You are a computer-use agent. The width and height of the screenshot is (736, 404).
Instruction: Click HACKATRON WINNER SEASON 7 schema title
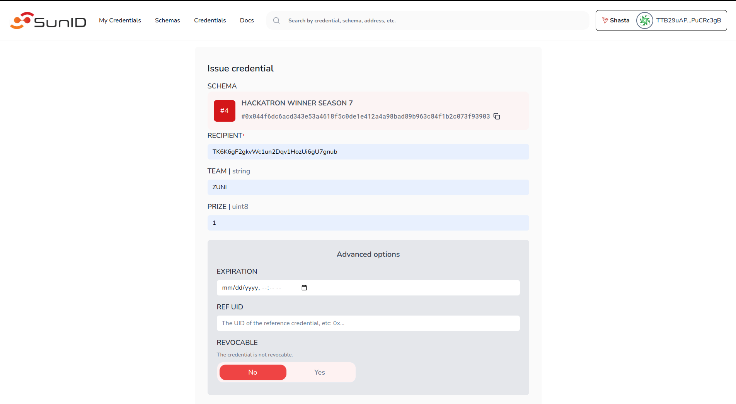(x=297, y=103)
